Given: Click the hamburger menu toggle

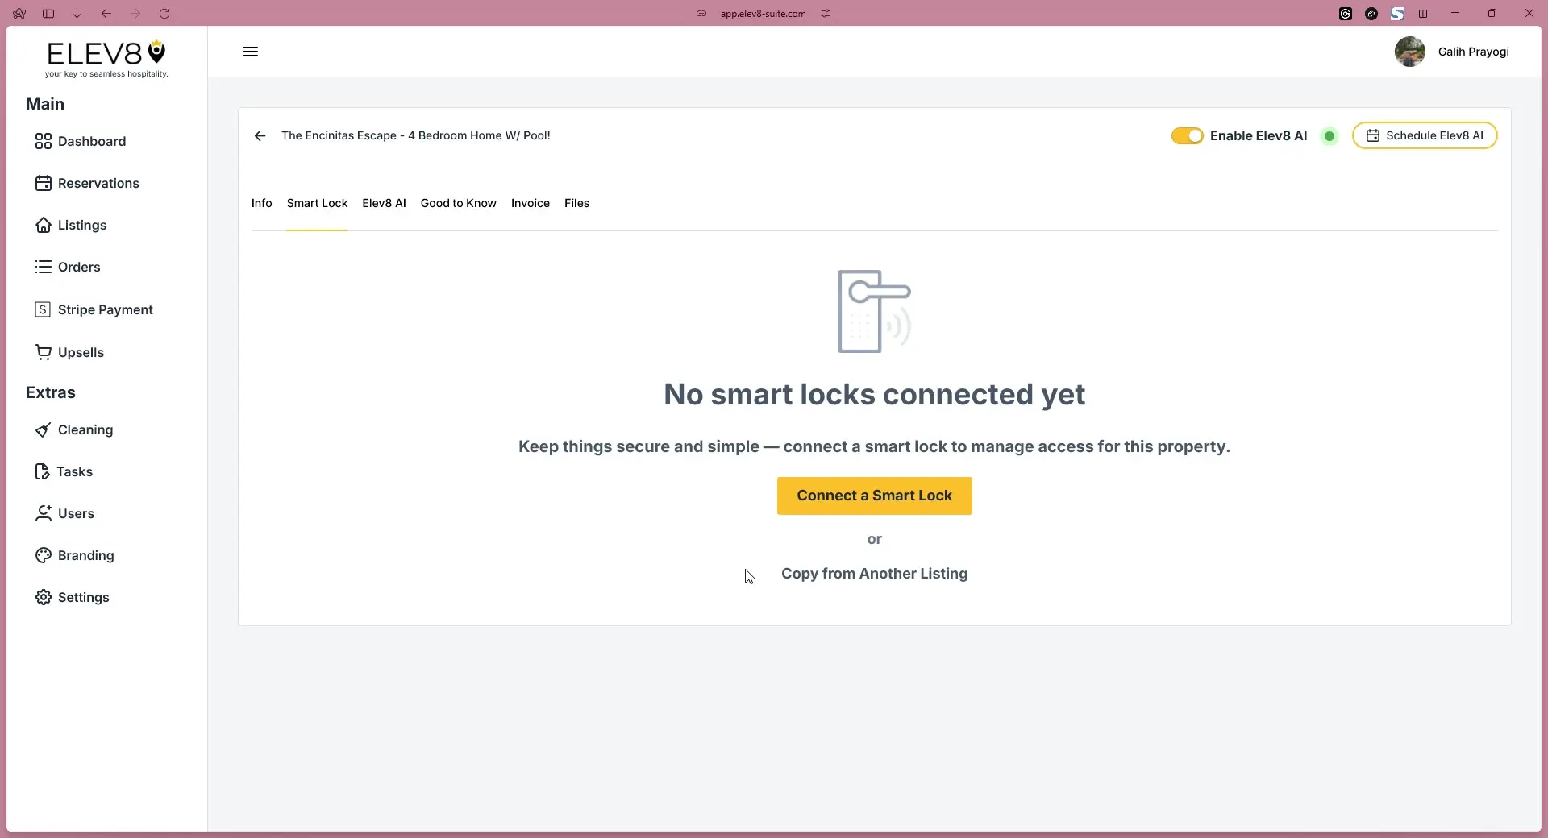Looking at the screenshot, I should (x=250, y=52).
